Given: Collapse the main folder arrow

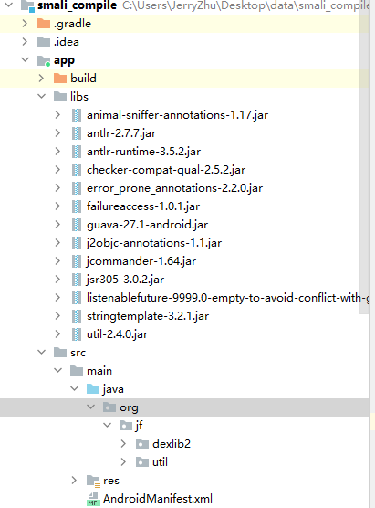Looking at the screenshot, I should click(x=57, y=370).
